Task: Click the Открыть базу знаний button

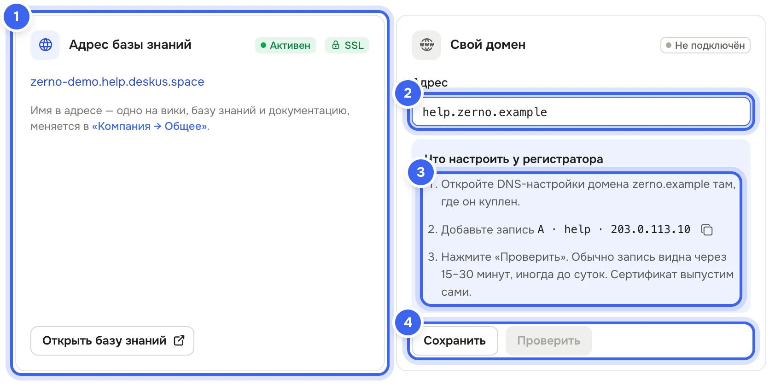Action: (112, 341)
